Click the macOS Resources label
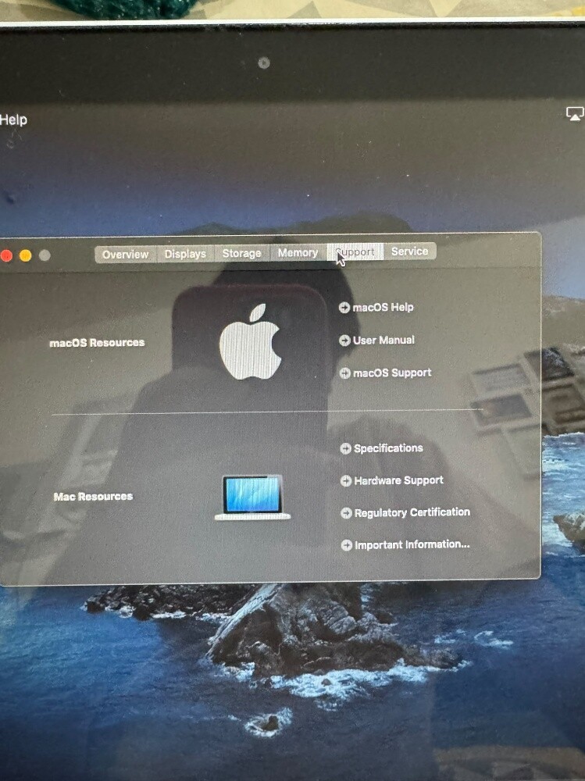This screenshot has width=585, height=781. coord(97,343)
